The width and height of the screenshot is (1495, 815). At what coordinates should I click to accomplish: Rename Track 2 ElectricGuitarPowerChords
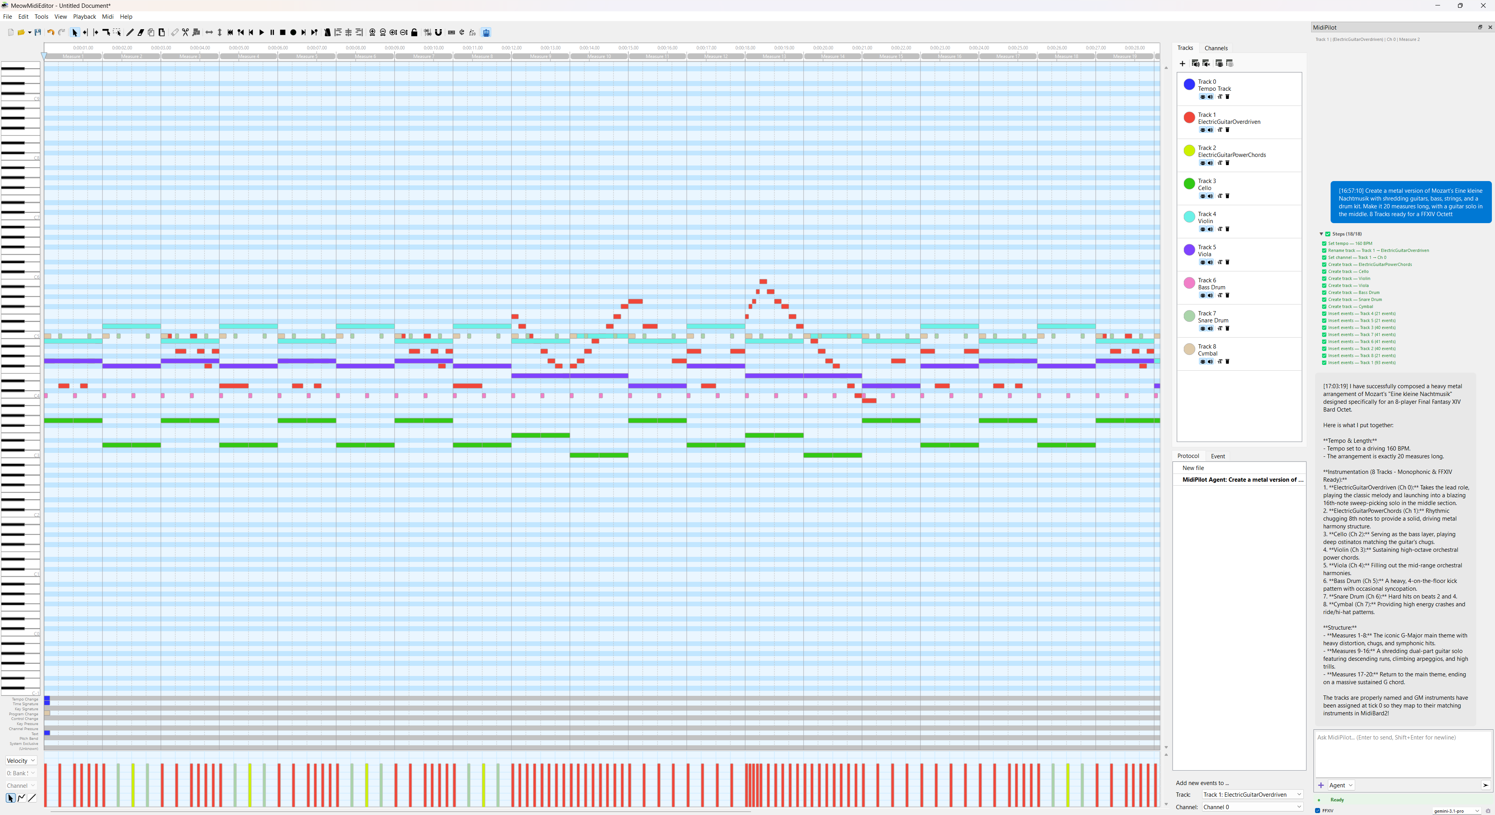[x=1220, y=163]
